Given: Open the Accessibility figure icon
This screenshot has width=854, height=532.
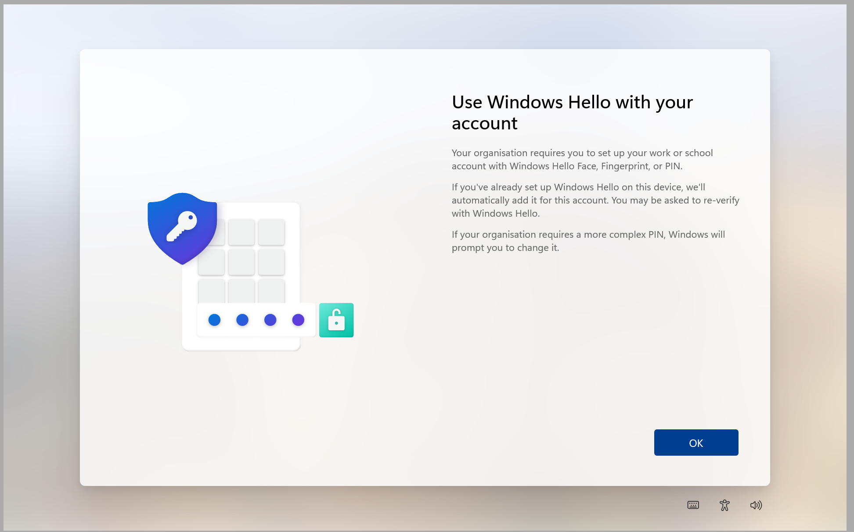Looking at the screenshot, I should tap(724, 505).
